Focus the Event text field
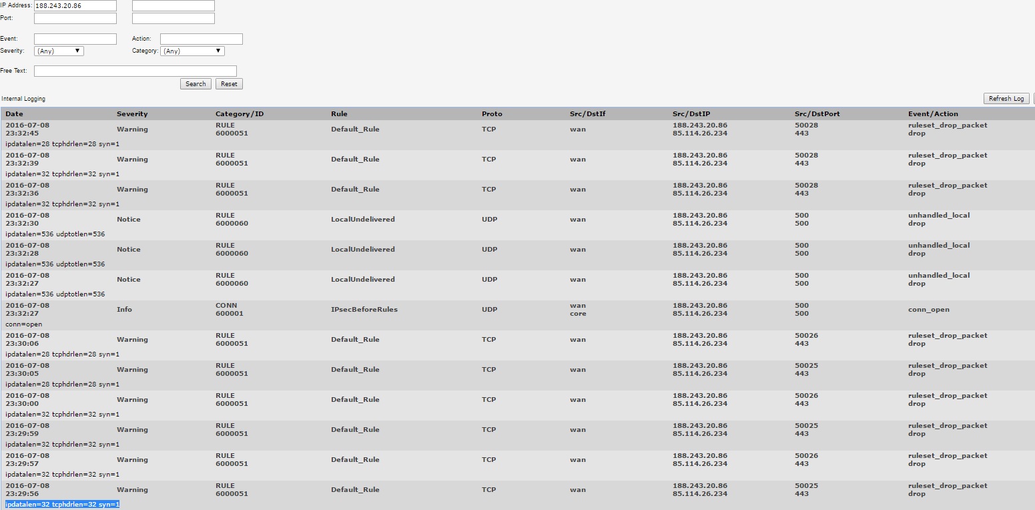The image size is (1035, 510). (75, 39)
